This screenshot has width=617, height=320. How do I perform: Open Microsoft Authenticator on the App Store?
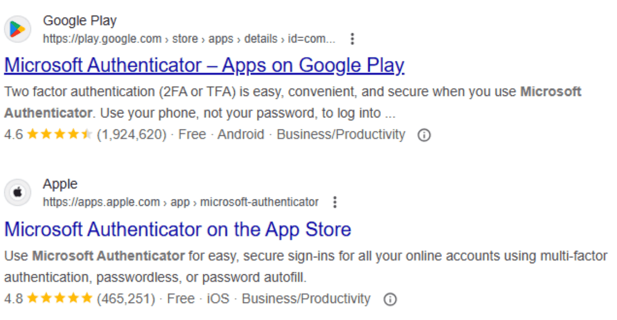178,229
